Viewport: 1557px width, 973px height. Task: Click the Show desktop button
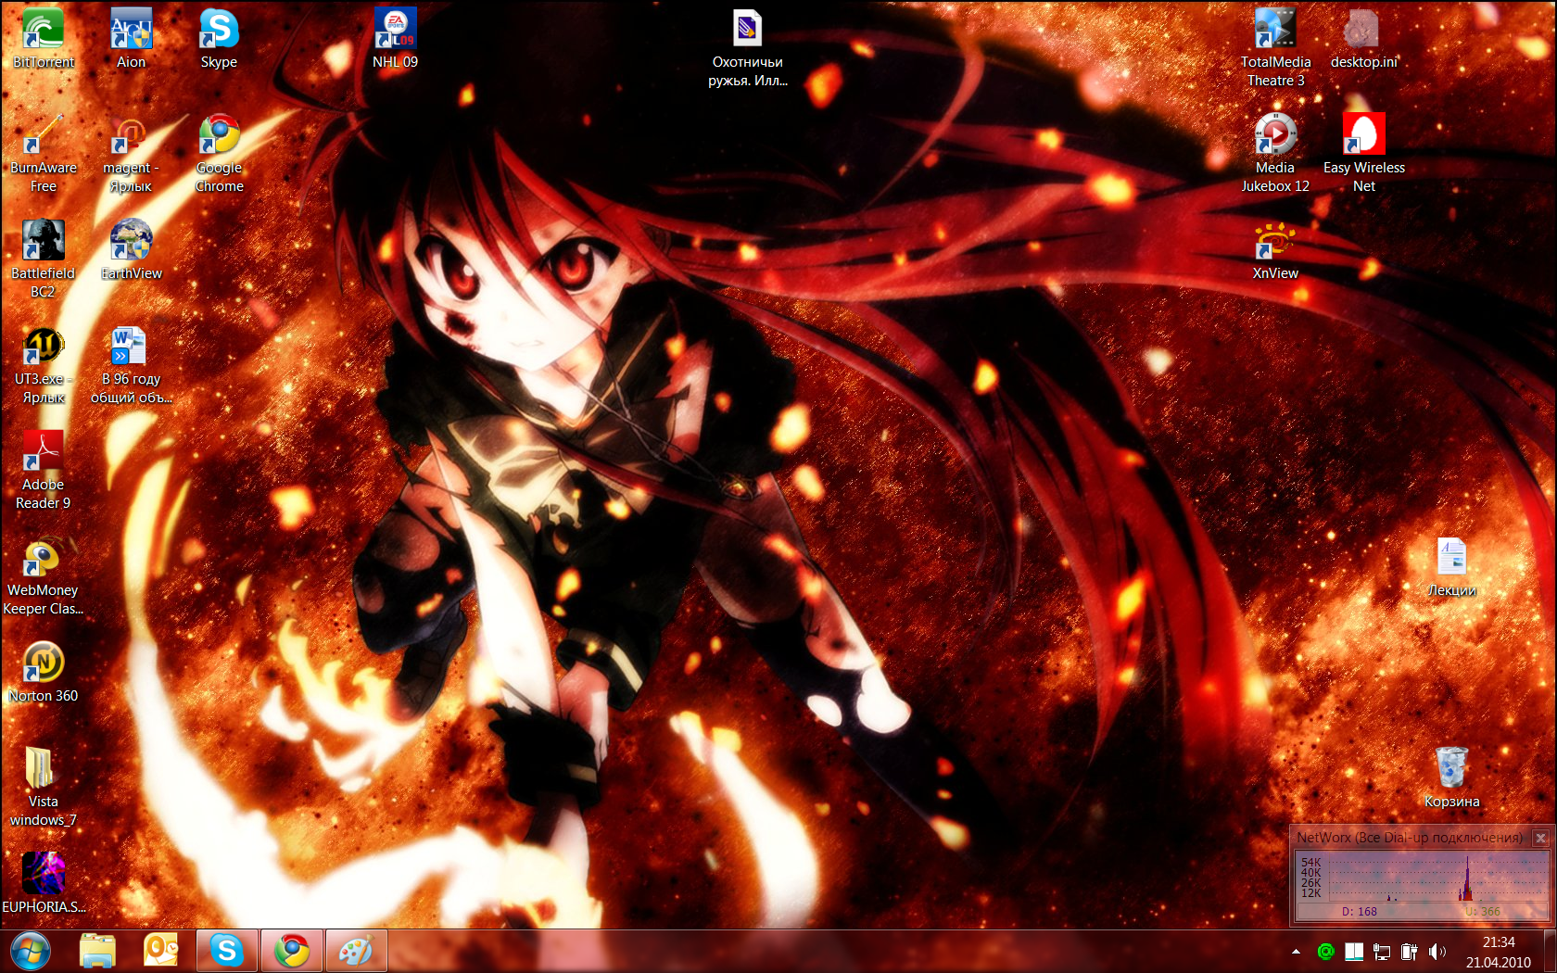[x=1550, y=952]
